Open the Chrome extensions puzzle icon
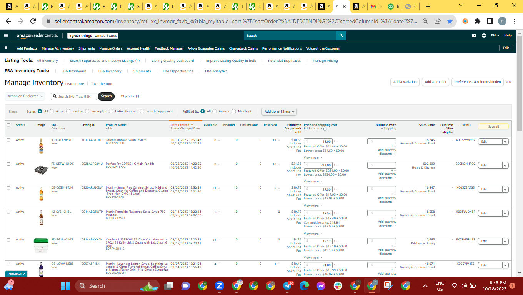 (x=478, y=21)
